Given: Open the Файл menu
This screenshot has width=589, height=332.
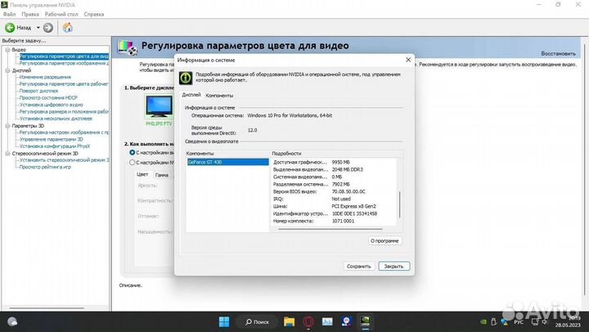Looking at the screenshot, I should 9,14.
